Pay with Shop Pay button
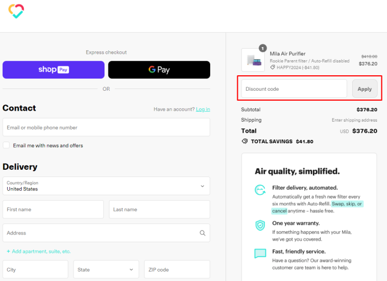387x281 pixels. point(54,70)
